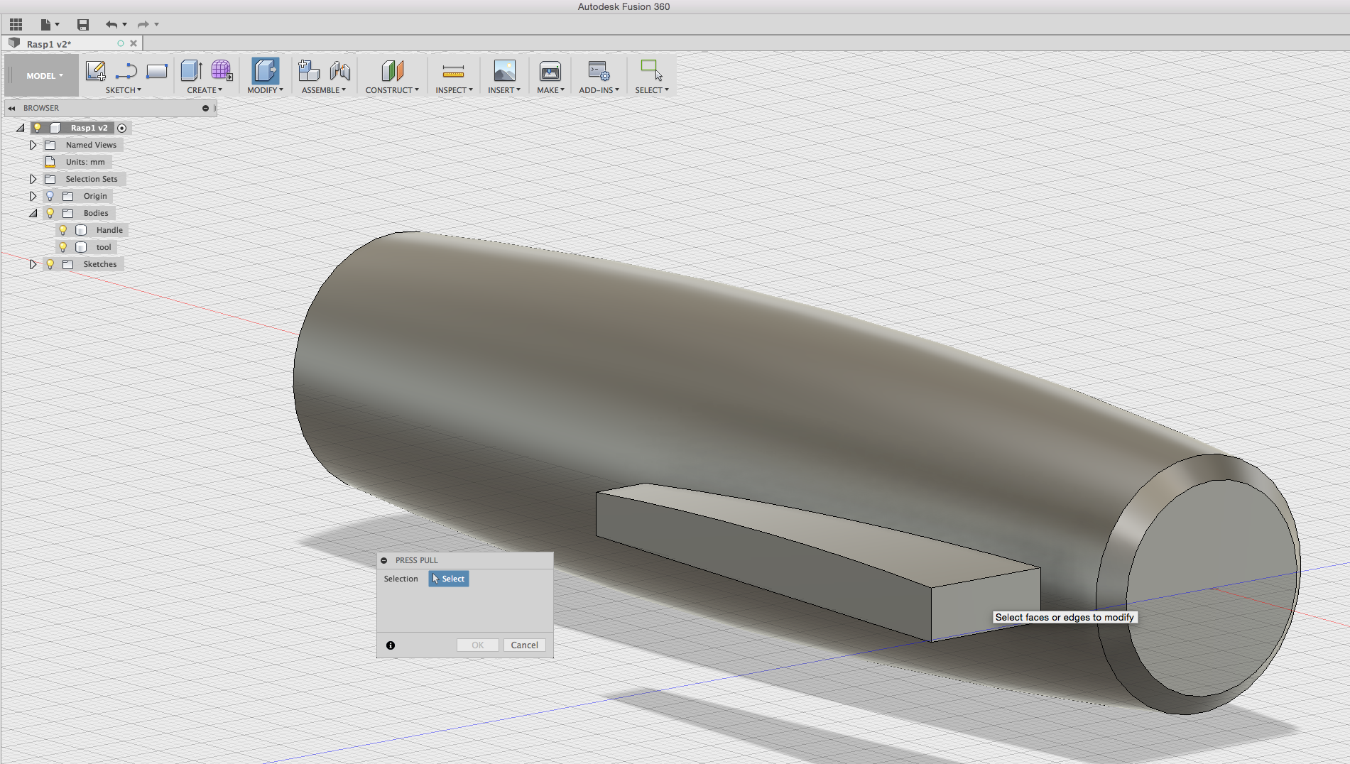Click the info icon in Press Pull dialog
This screenshot has height=764, width=1350.
pos(389,645)
